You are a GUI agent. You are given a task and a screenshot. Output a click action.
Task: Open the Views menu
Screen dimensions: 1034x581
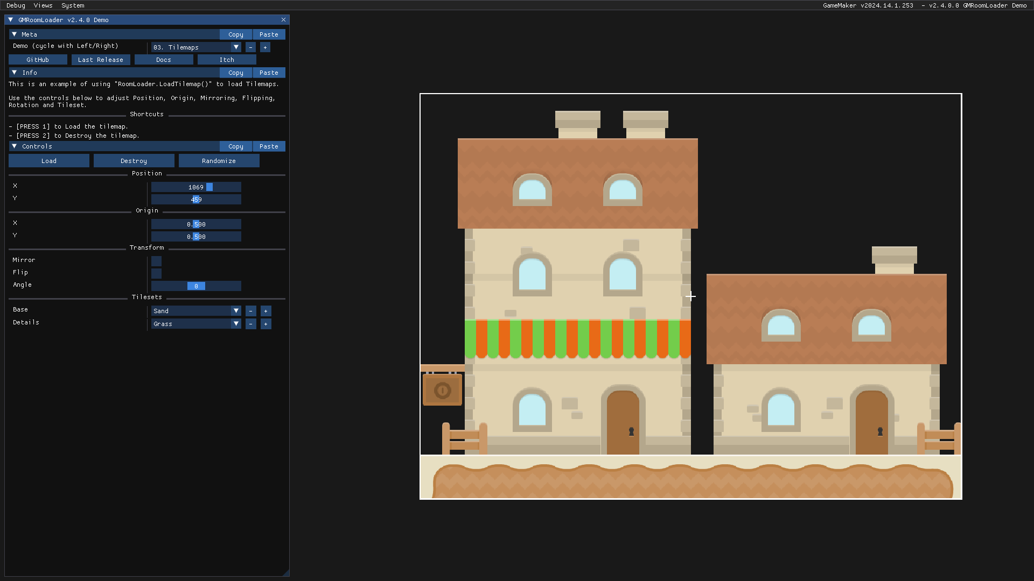tap(43, 5)
